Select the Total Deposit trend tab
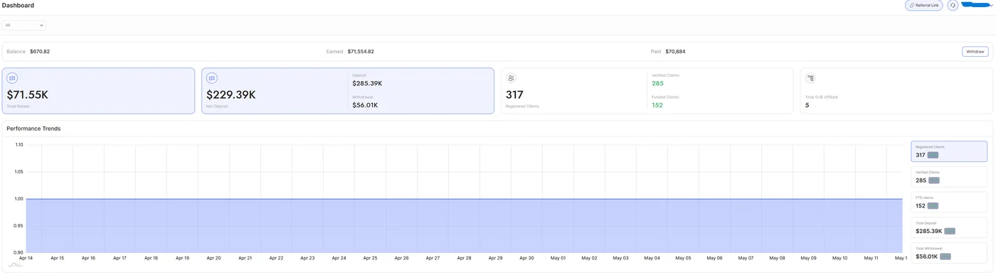The width and height of the screenshot is (996, 275). click(949, 227)
